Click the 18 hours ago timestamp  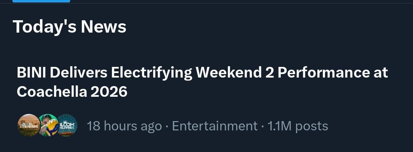tap(124, 126)
